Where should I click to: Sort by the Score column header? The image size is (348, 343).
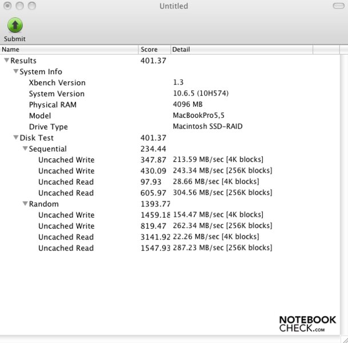click(x=155, y=49)
